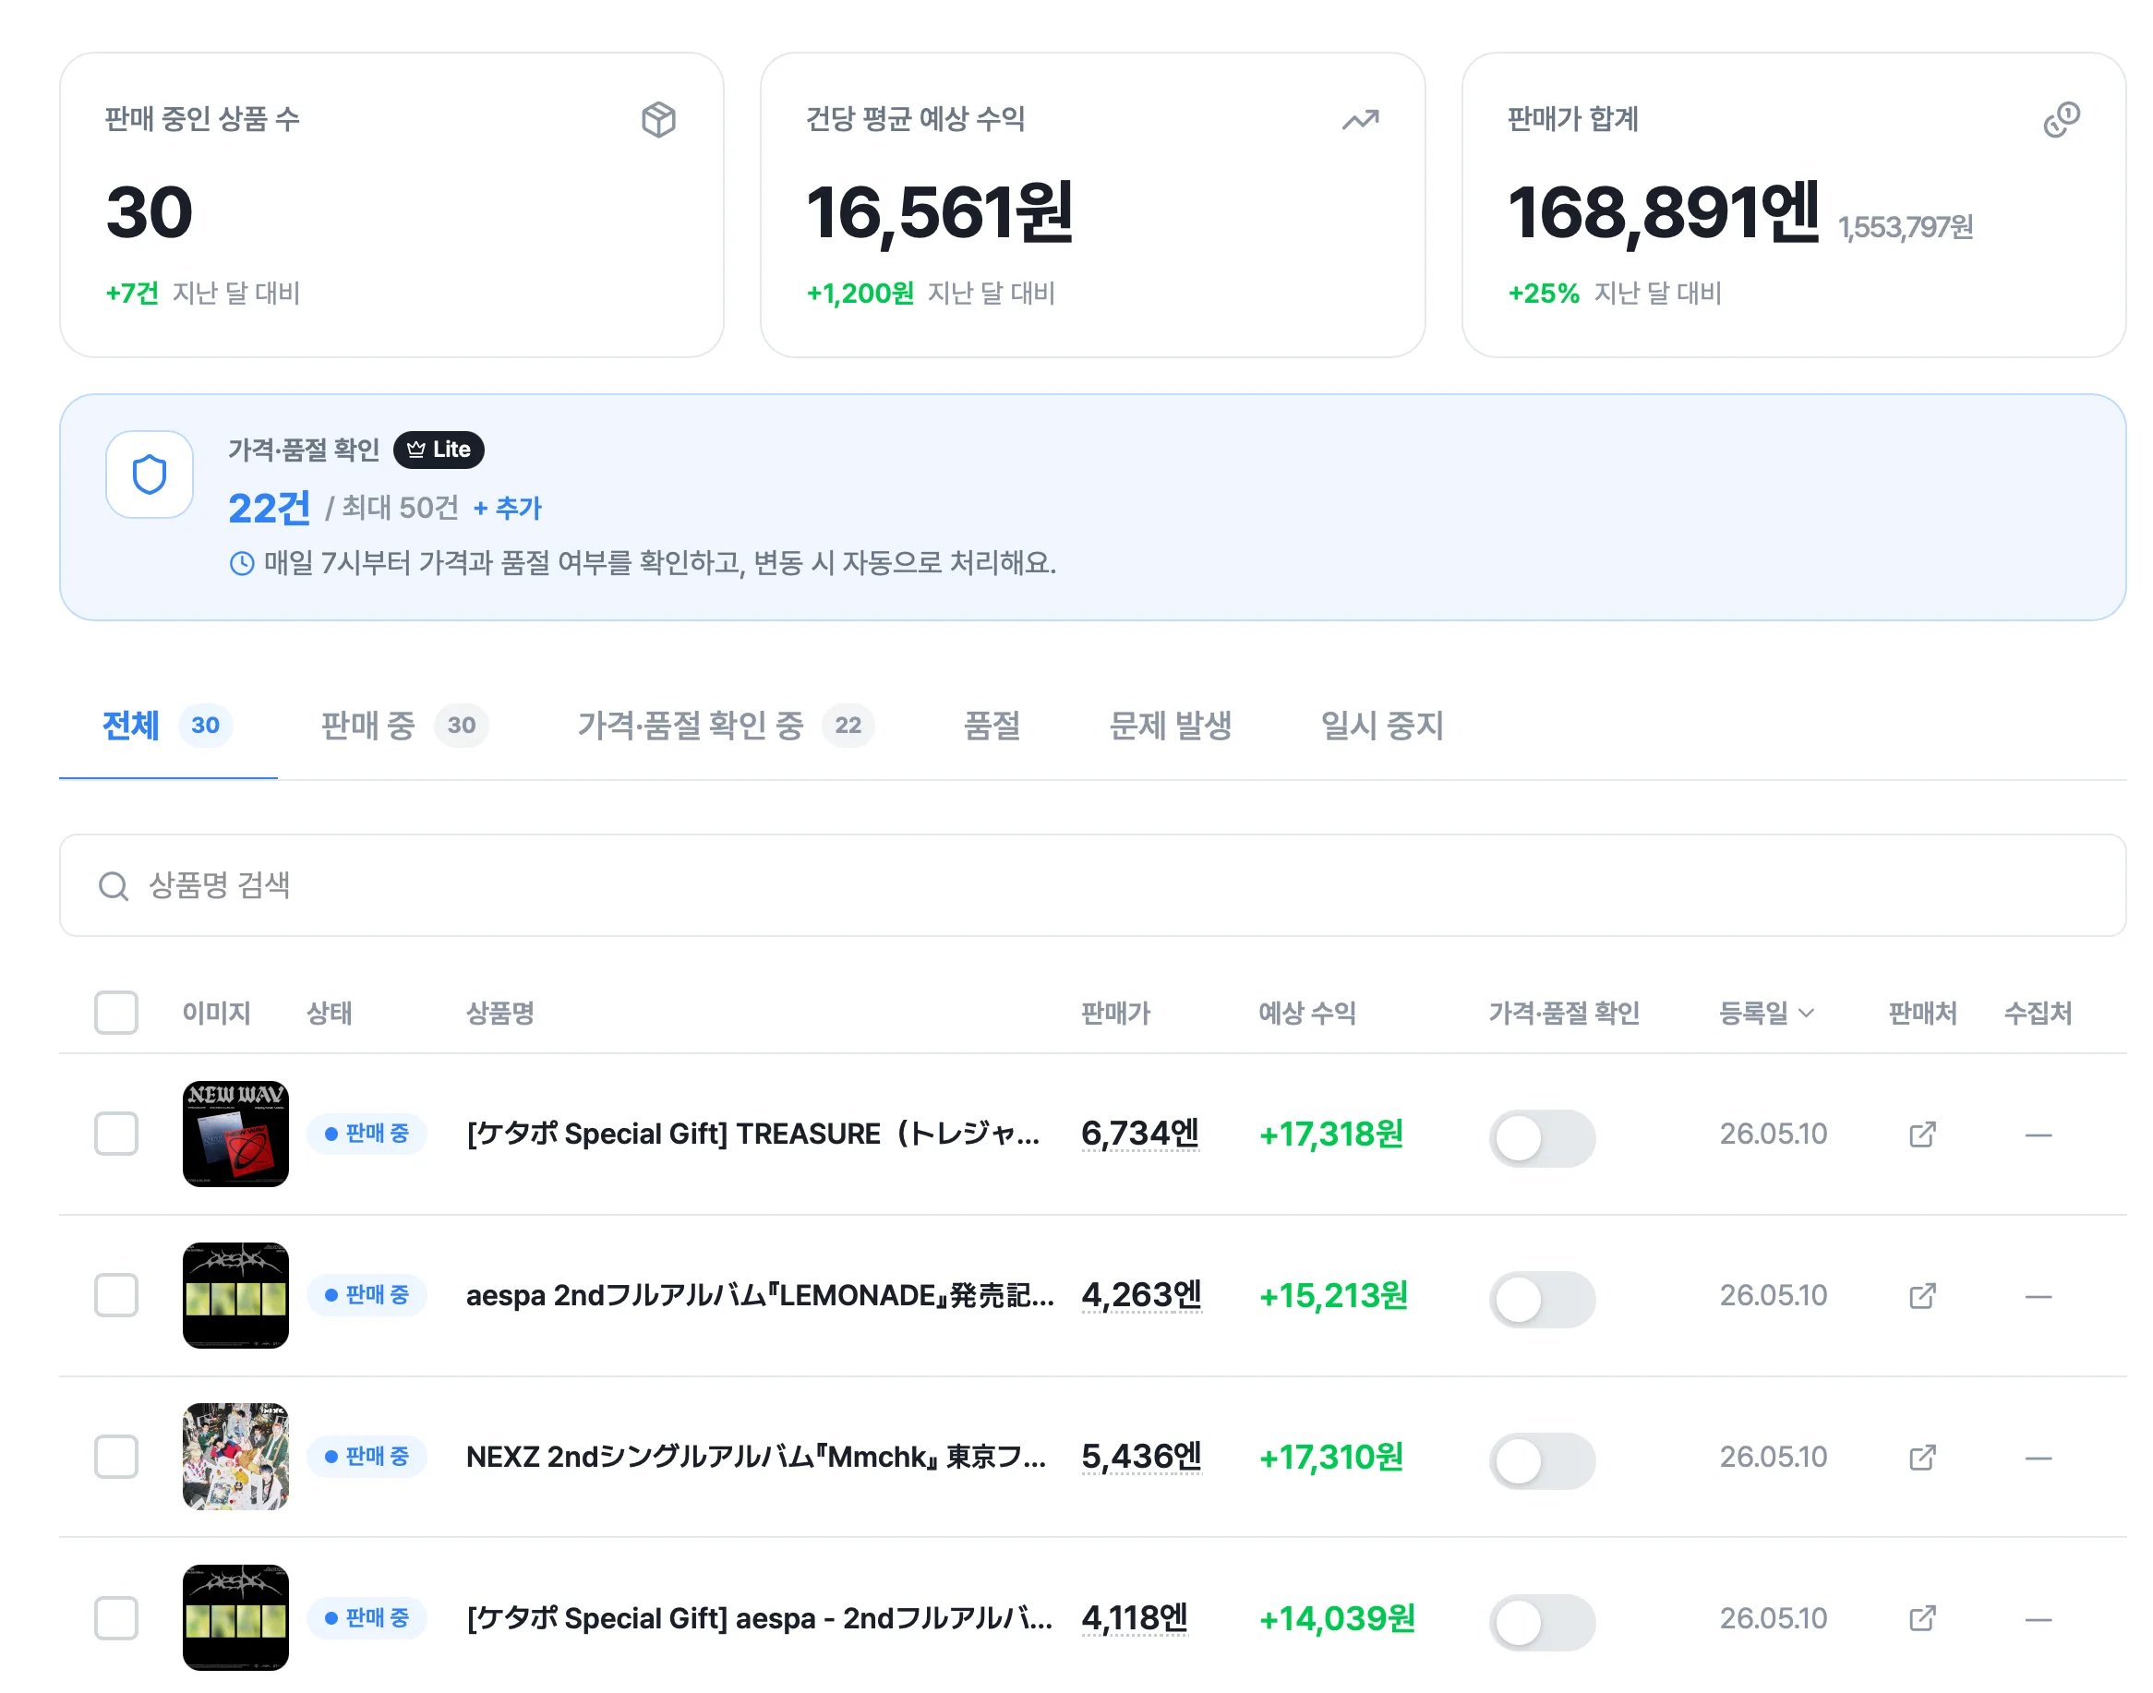
Task: Click the package box icon in 판매 중인 상품 수 card
Action: (658, 120)
